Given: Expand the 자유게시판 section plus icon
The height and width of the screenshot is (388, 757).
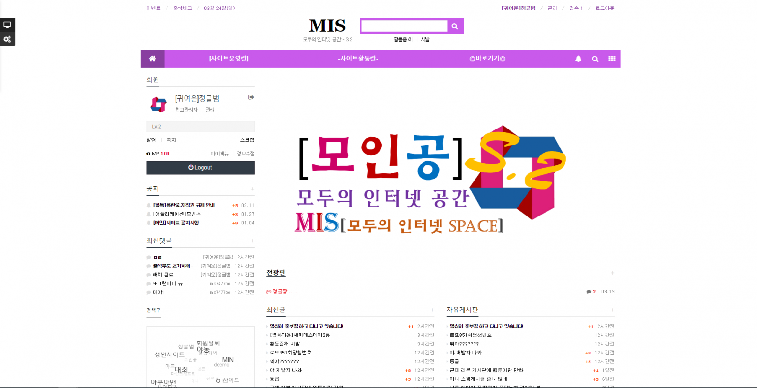Looking at the screenshot, I should coord(612,310).
